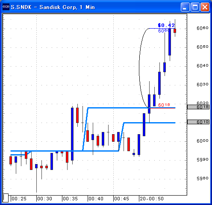Close the Sandisk Corp chart window
Screen dimensions: 212x205
[205, 7]
